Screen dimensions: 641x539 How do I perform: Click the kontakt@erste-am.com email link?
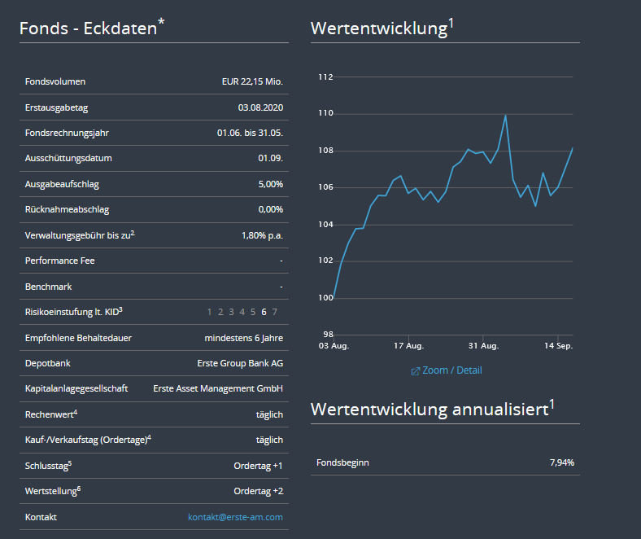click(x=235, y=517)
